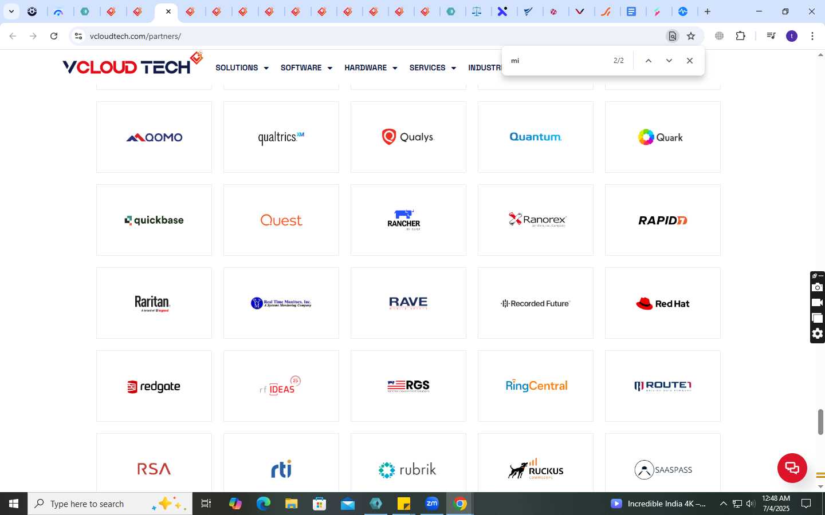This screenshot has width=825, height=515.
Task: Open the taskbar notification center
Action: 806,504
